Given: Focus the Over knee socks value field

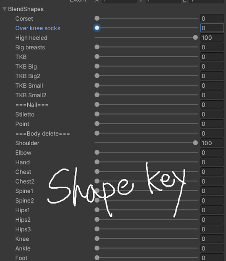Looking at the screenshot, I should 212,28.
